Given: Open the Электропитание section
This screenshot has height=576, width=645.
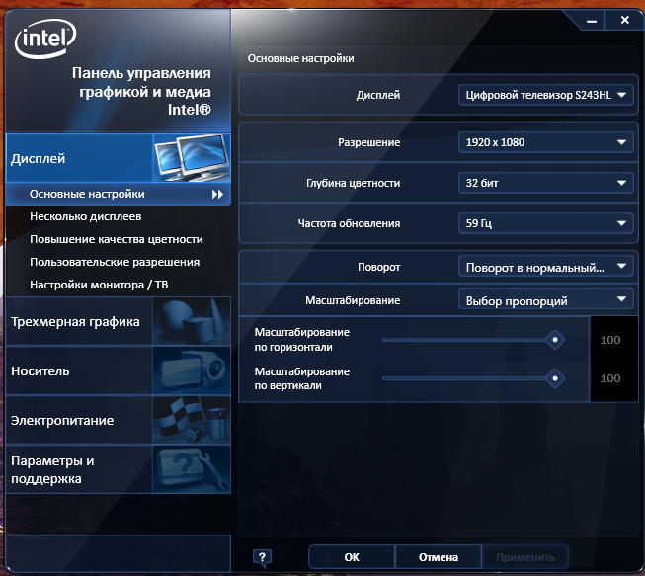Looking at the screenshot, I should click(119, 420).
